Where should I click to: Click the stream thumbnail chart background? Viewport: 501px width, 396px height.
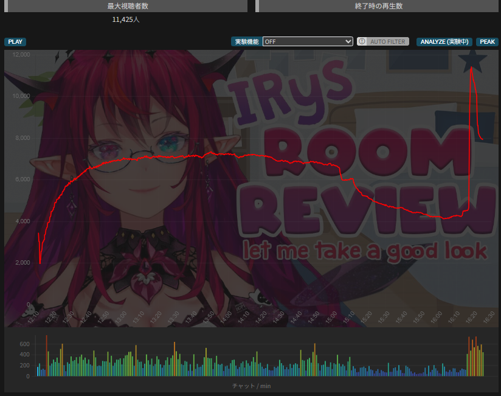point(252,188)
